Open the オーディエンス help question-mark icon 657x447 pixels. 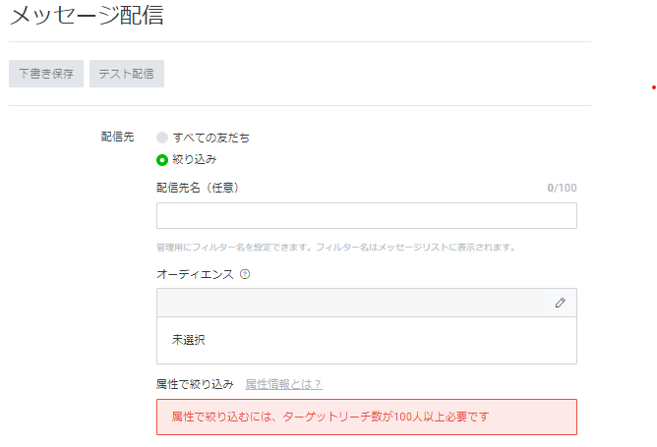(x=245, y=274)
